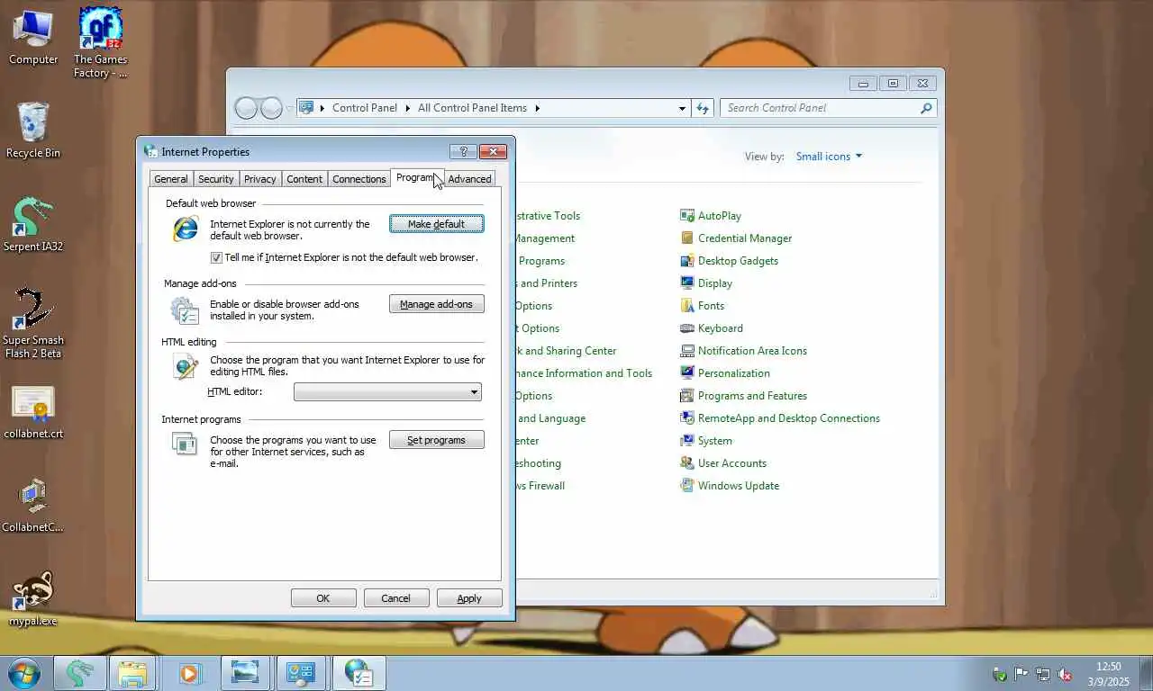Viewport: 1153px width, 691px height.
Task: Select the Recycle Bin desktop icon
Action: [33, 130]
